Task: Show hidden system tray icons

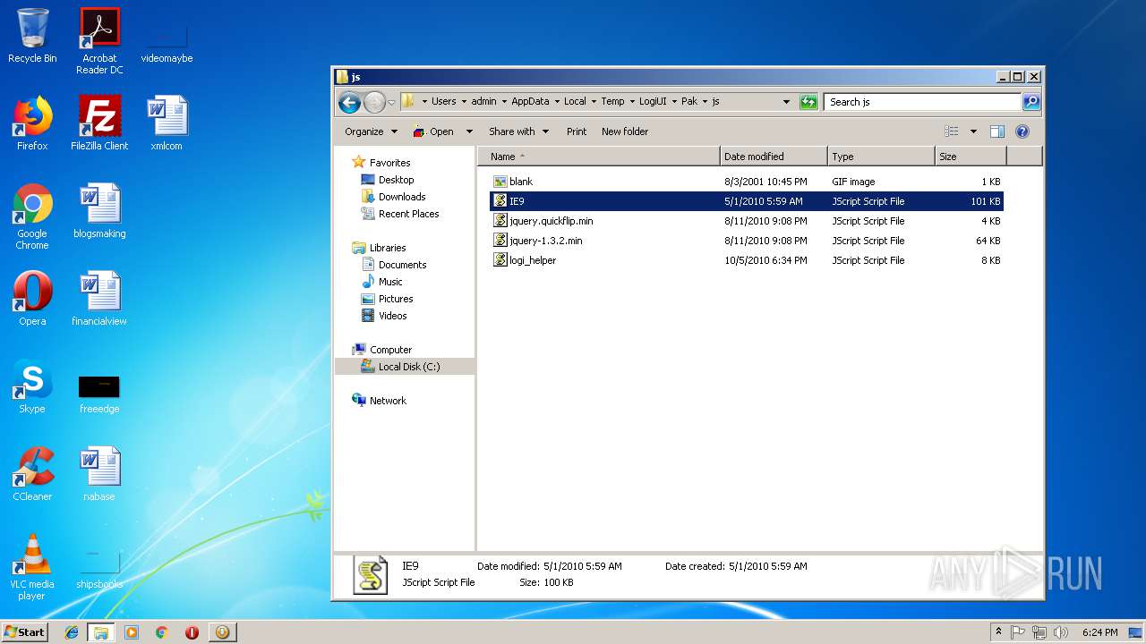Action: coord(998,631)
